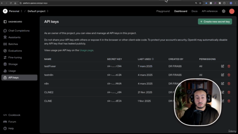Viewport: 238px width, 134px height.
Task: Click the API keys lock icon in the sidebar
Action: tap(5, 77)
